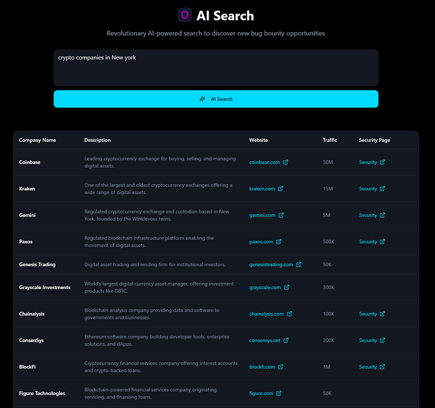Open the kraken.com website link
Screen dimensions: 435x408
262,188
